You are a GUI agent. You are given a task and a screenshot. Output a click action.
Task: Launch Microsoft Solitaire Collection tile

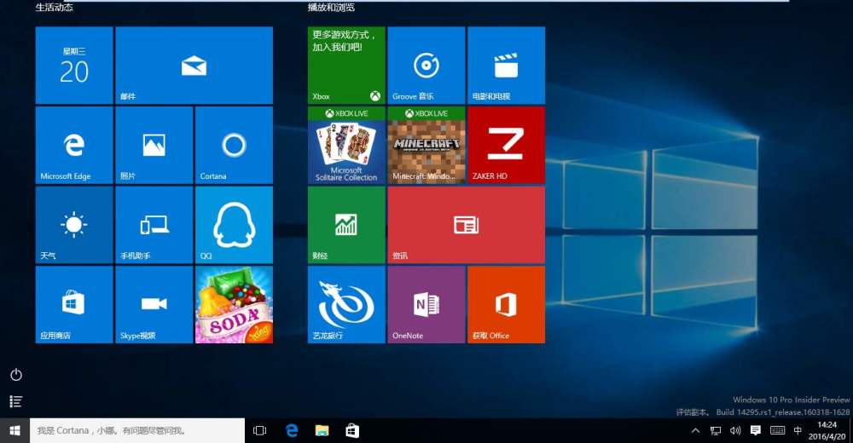point(346,145)
